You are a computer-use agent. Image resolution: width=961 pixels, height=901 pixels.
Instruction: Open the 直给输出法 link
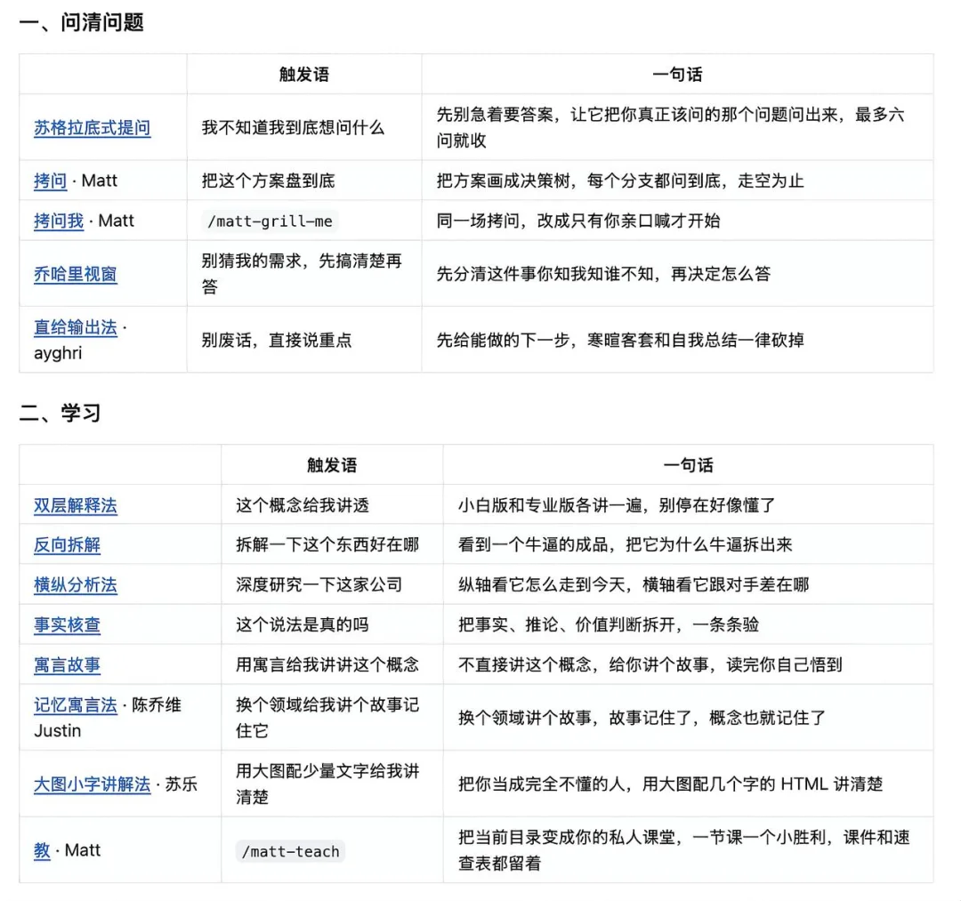pyautogui.click(x=76, y=327)
